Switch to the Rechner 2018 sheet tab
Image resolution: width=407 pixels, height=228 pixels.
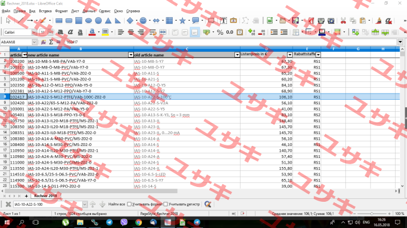[45, 196]
